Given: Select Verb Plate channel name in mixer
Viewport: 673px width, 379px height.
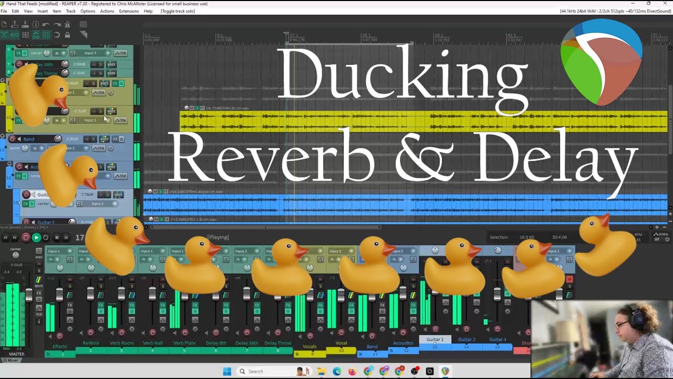Looking at the screenshot, I should click(184, 343).
